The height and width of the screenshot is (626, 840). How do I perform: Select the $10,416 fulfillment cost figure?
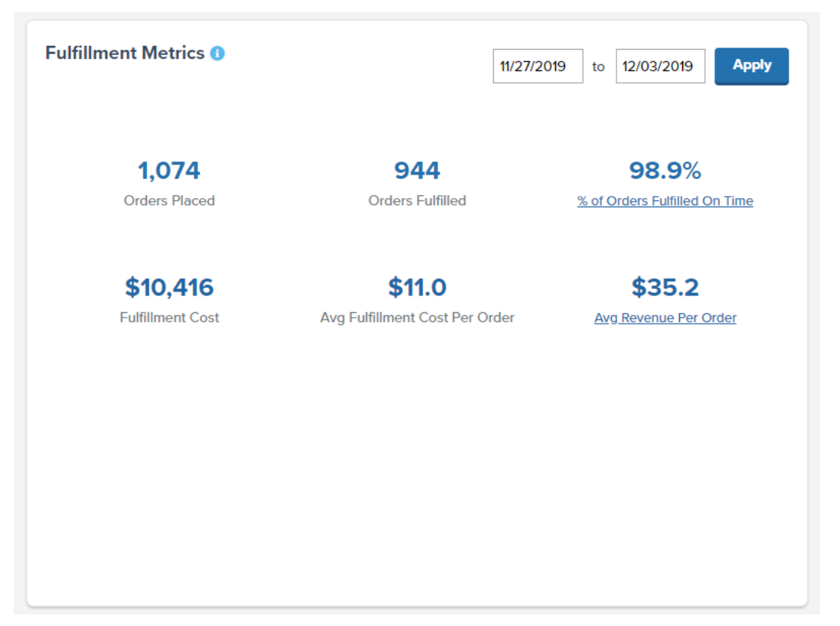(x=169, y=288)
